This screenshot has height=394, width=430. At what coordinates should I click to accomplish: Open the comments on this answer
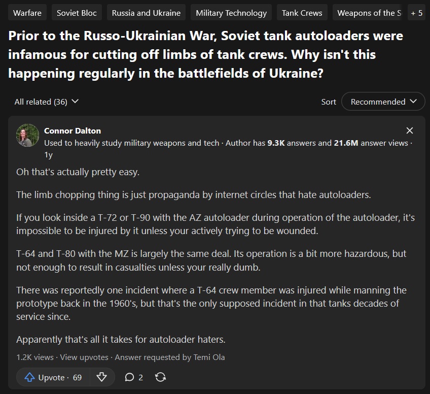coord(134,377)
